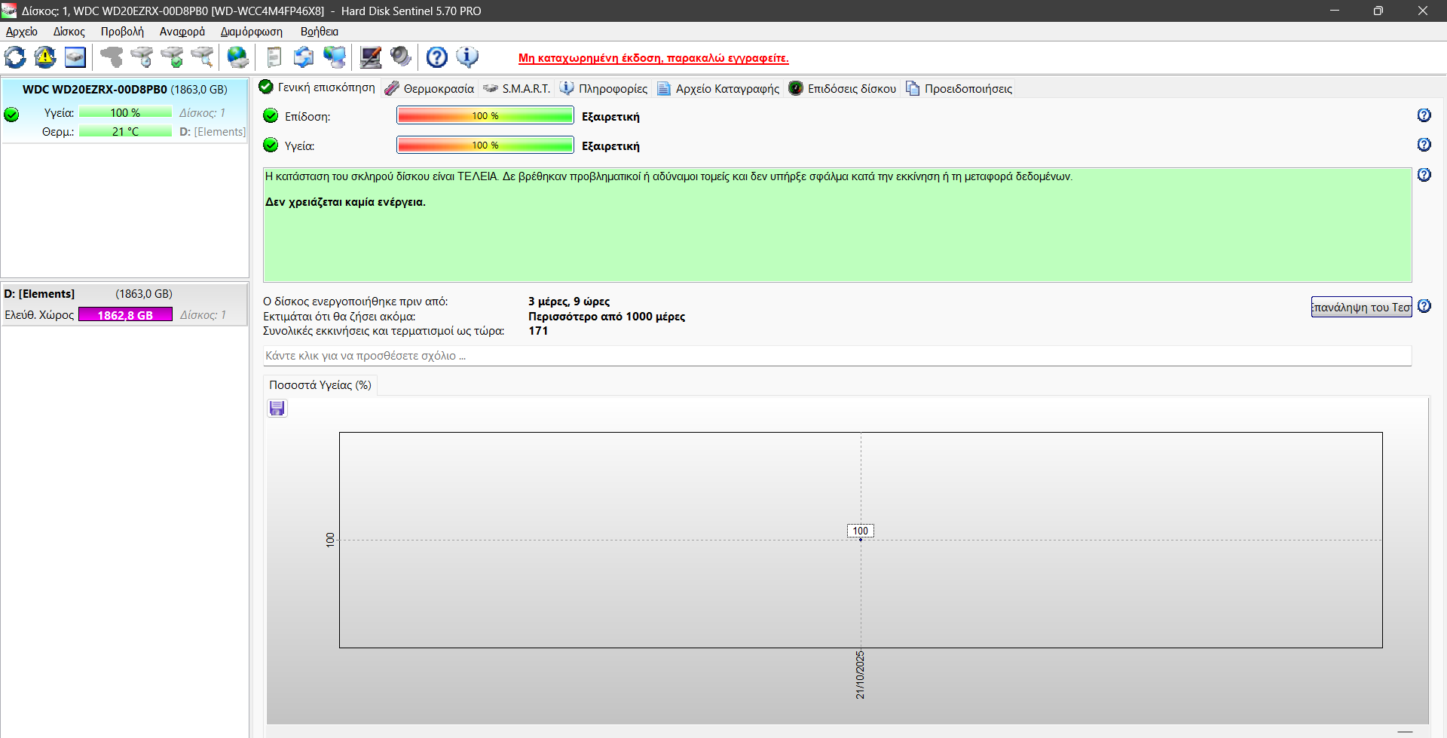This screenshot has height=738, width=1447.
Task: Switch to the Θερμοκρασία tab
Action: click(430, 89)
